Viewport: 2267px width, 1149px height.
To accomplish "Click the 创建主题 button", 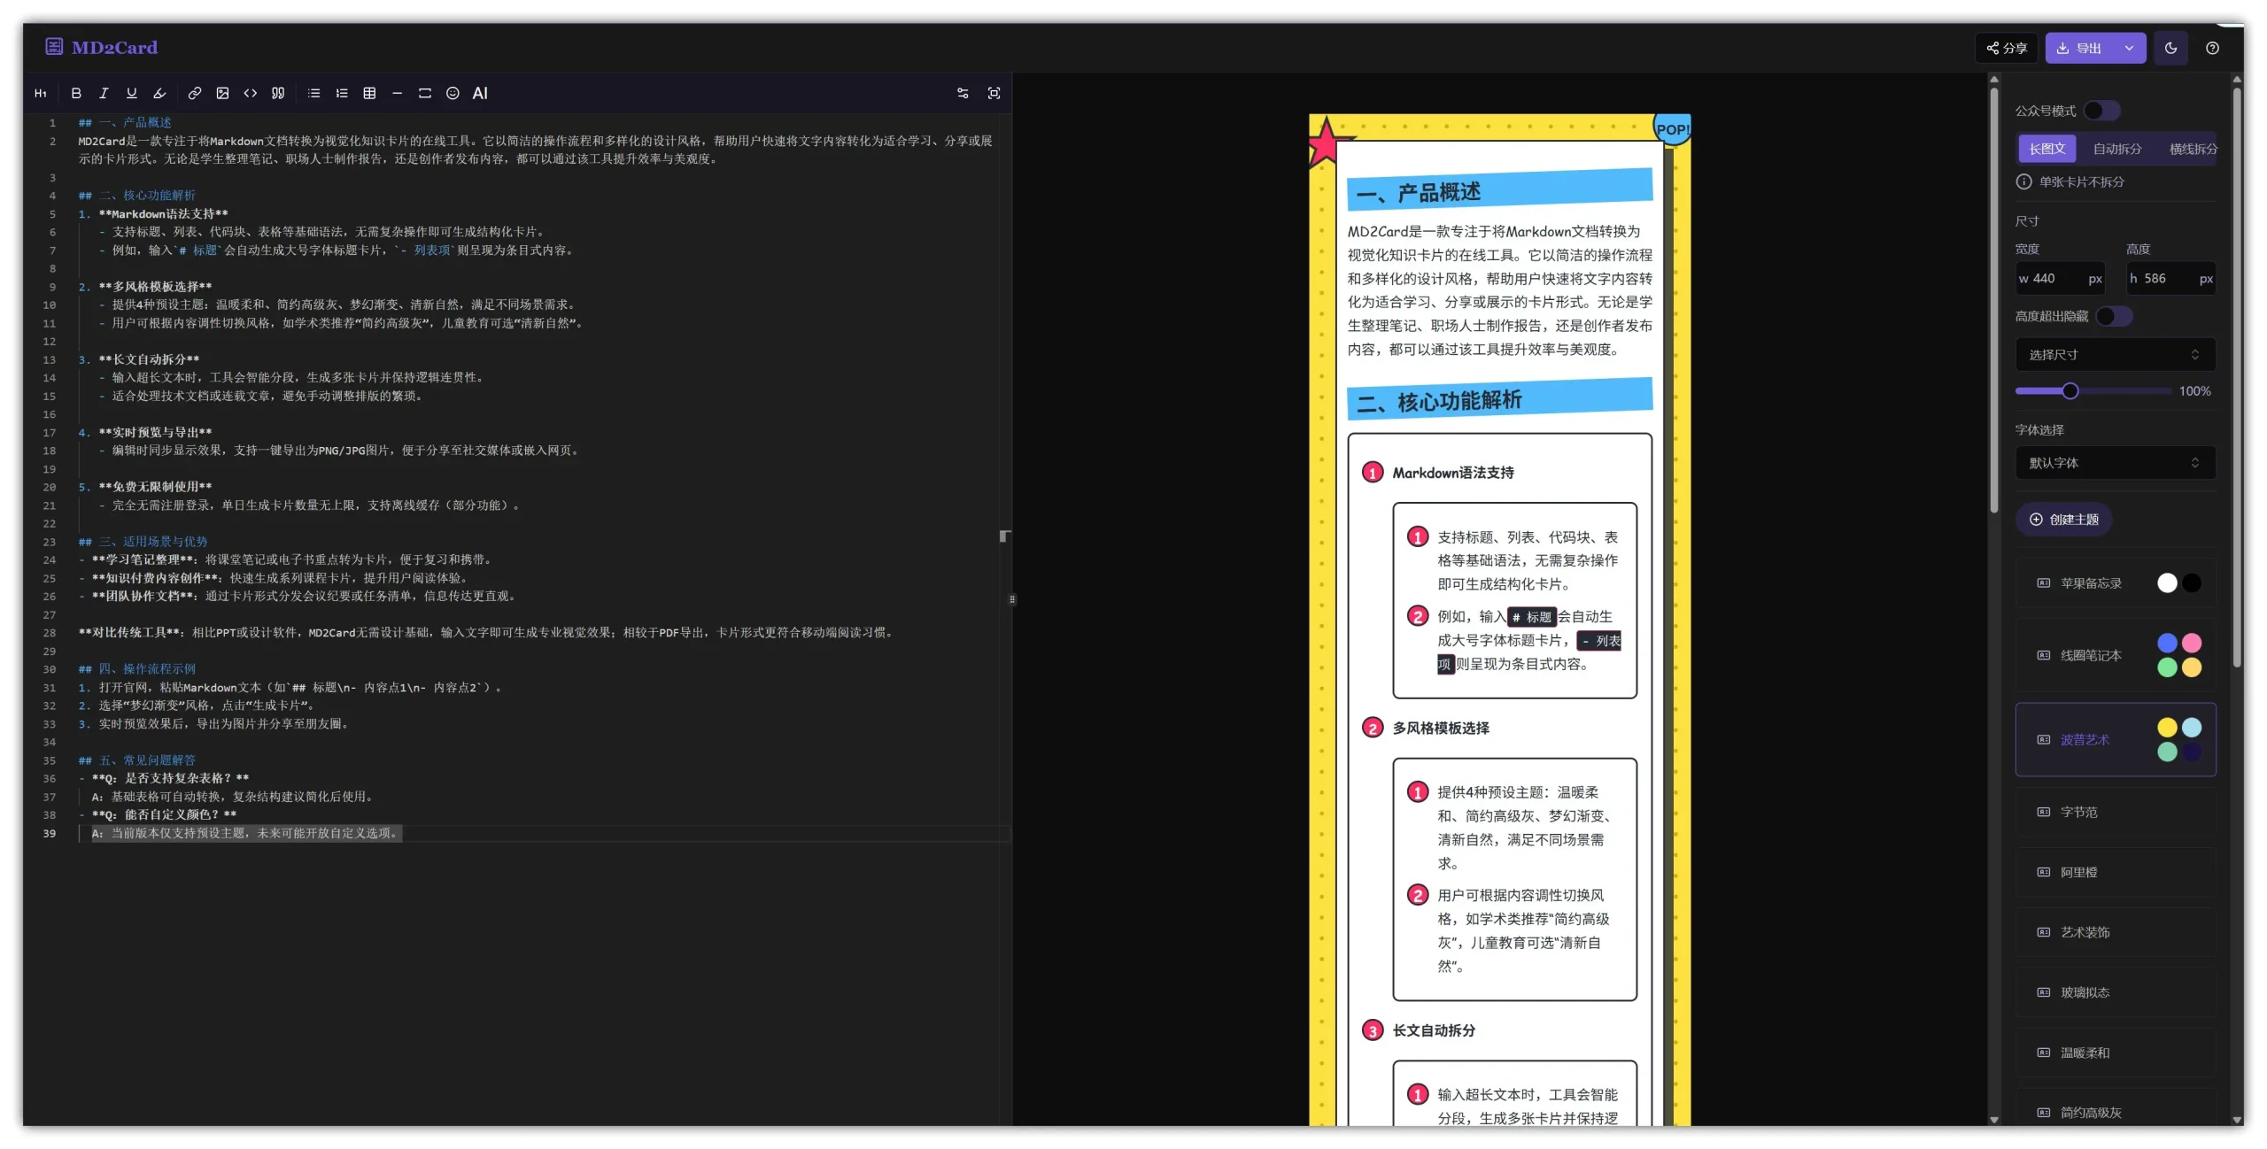I will point(2063,520).
